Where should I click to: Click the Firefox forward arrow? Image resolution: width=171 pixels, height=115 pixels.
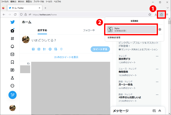point(10,15)
